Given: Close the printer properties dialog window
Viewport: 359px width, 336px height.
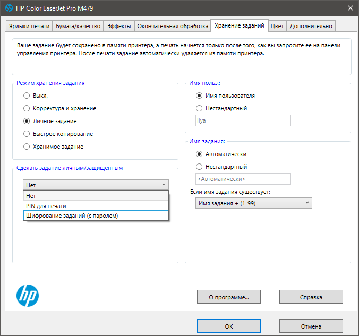Looking at the screenshot, I should click(350, 8).
